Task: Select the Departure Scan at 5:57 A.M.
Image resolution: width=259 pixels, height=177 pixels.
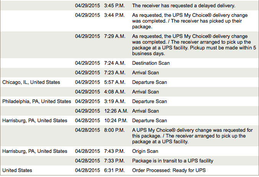Action: click(149, 82)
